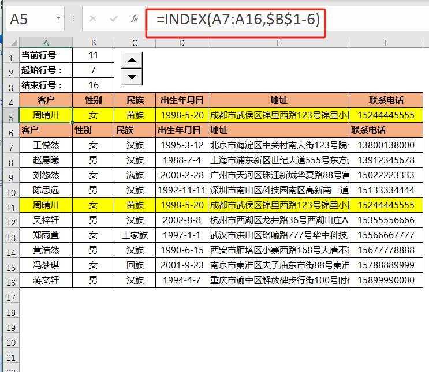Select 满族 ethnicity cell
The width and height of the screenshot is (429, 372).
pos(135,175)
